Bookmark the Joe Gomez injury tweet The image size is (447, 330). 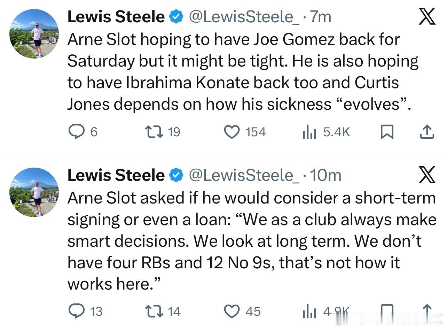[386, 132]
